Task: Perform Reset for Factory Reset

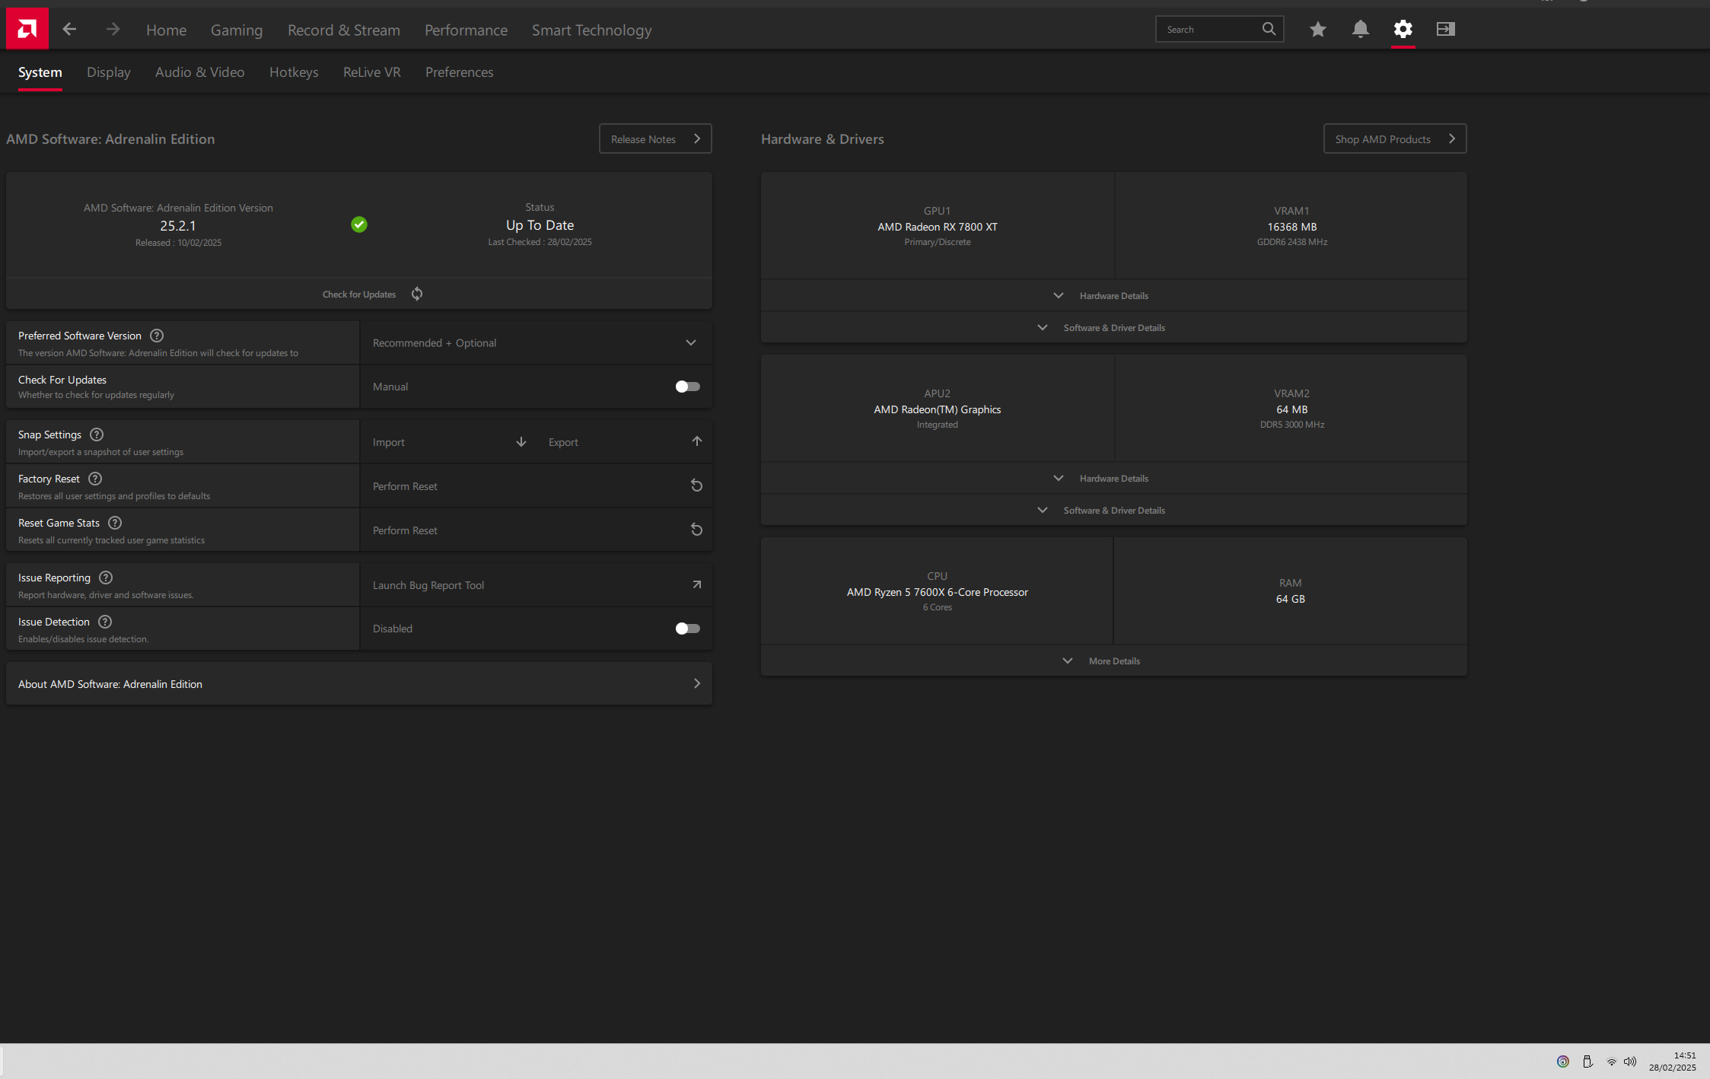Action: pos(536,485)
